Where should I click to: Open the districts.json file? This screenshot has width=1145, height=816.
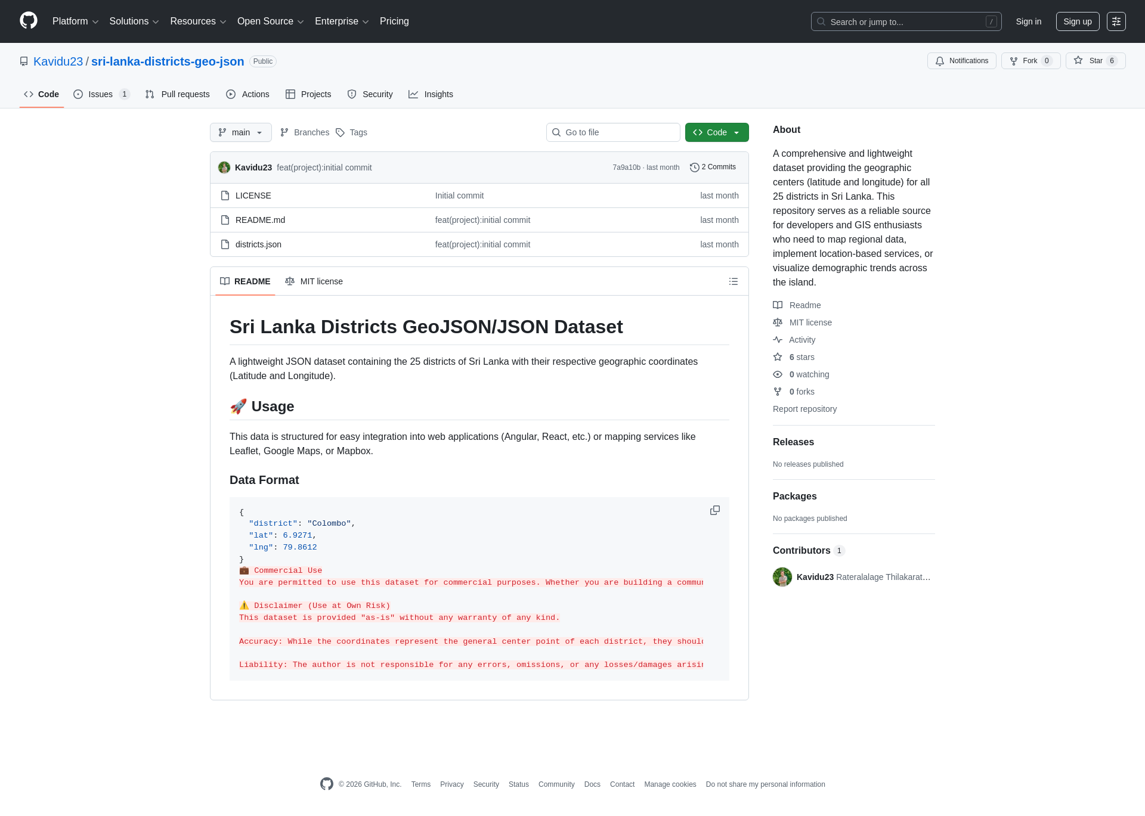pyautogui.click(x=258, y=244)
